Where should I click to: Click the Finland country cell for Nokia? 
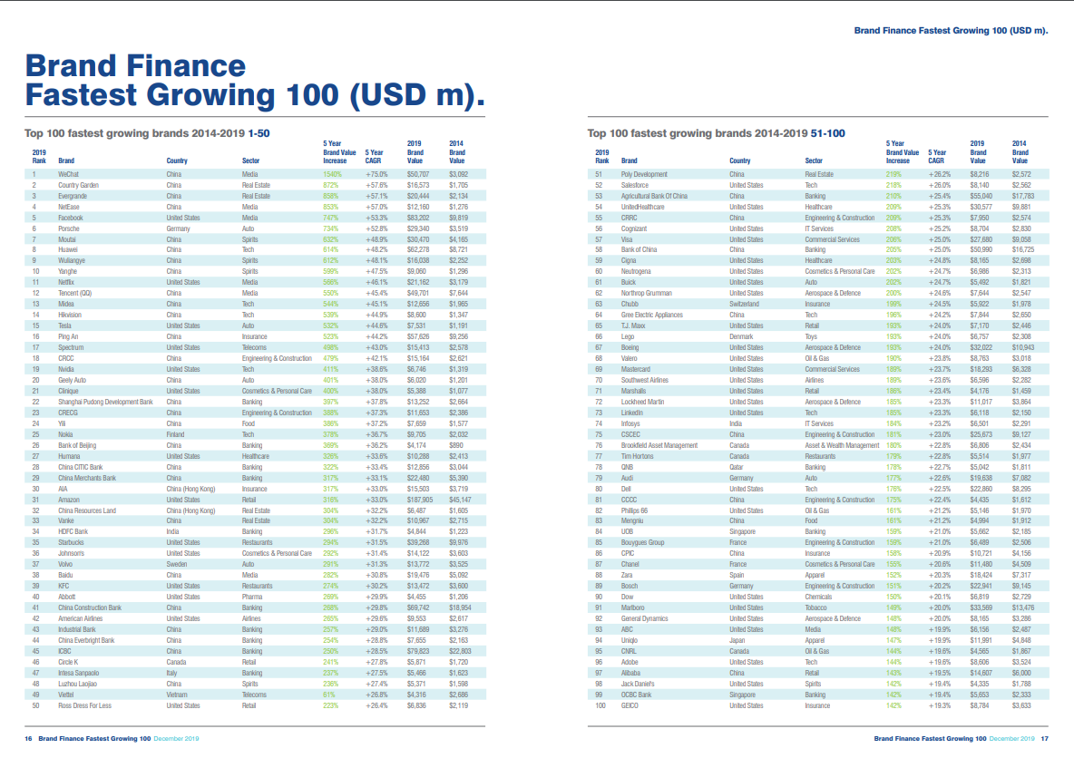click(177, 434)
